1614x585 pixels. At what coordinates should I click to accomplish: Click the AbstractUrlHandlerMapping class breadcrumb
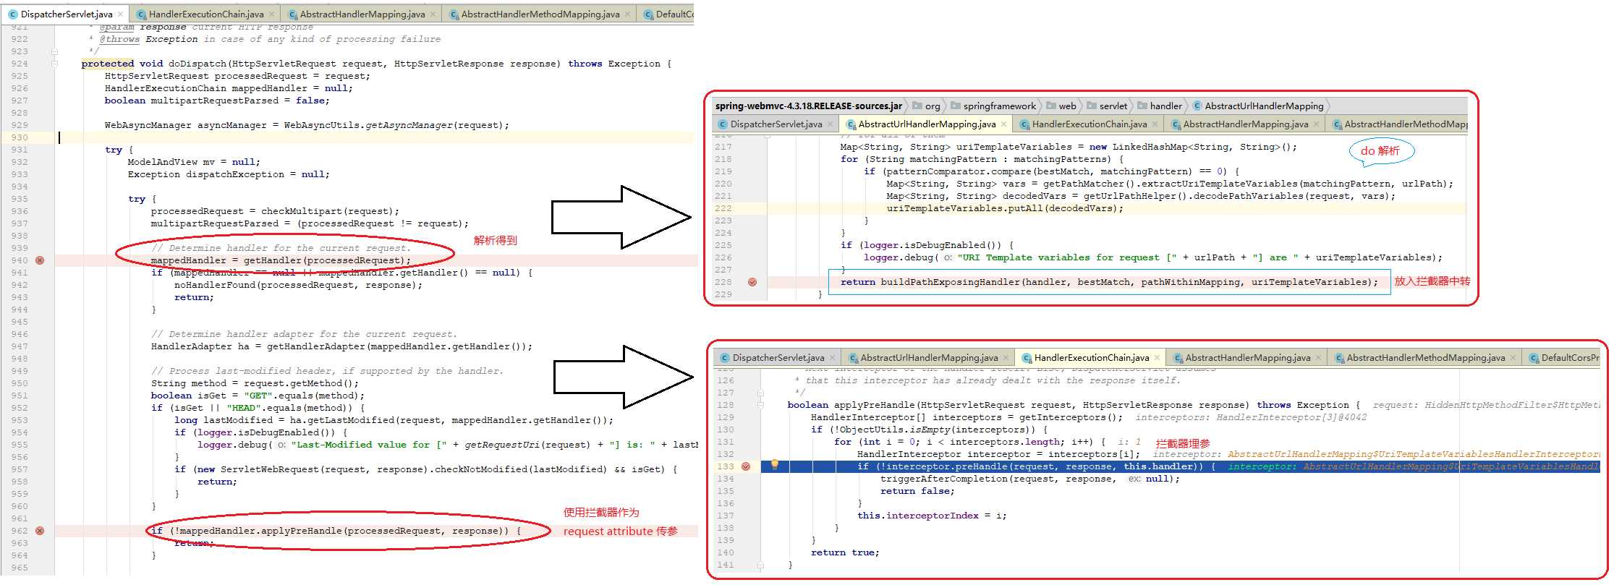(x=1258, y=106)
